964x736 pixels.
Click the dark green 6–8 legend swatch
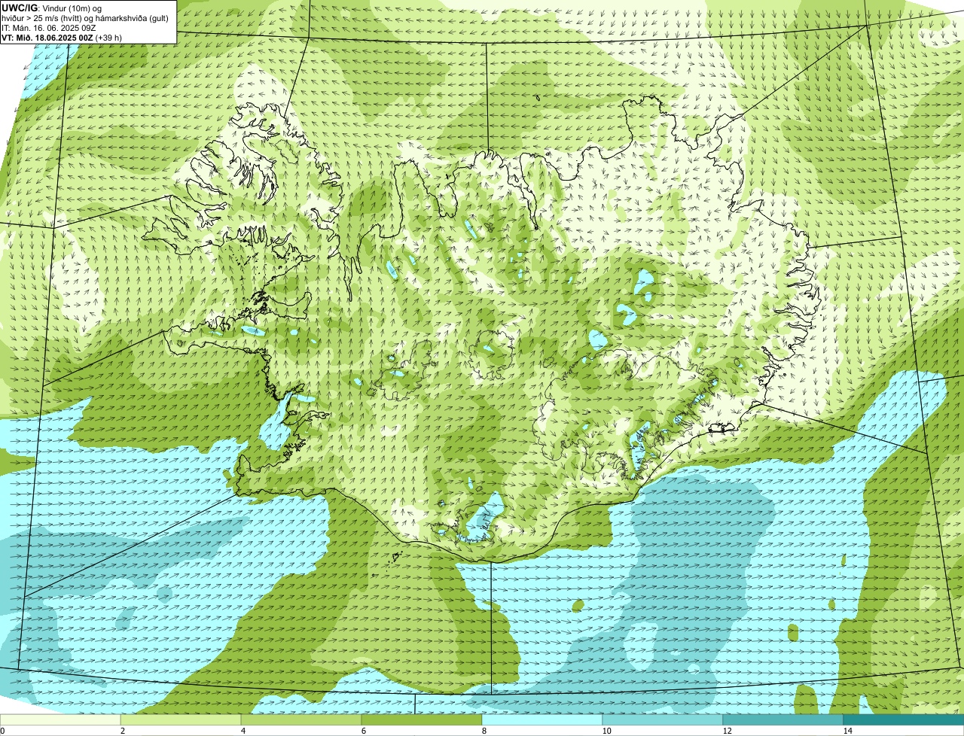[x=422, y=719]
